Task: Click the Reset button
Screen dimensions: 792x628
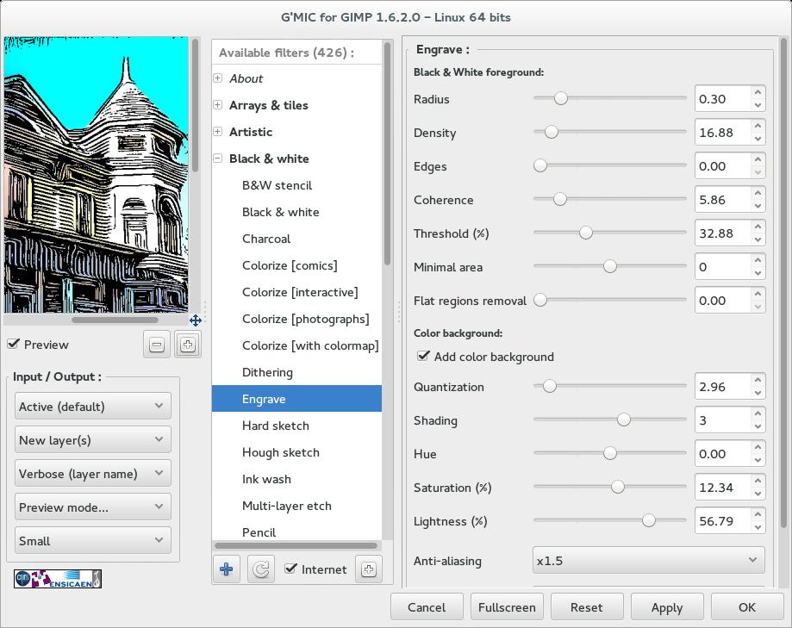Action: (586, 607)
